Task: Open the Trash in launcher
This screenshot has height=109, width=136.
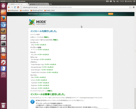Action: [3, 105]
